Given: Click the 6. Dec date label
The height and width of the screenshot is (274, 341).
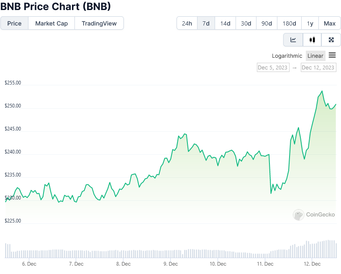Looking at the screenshot, I should coord(29,264).
